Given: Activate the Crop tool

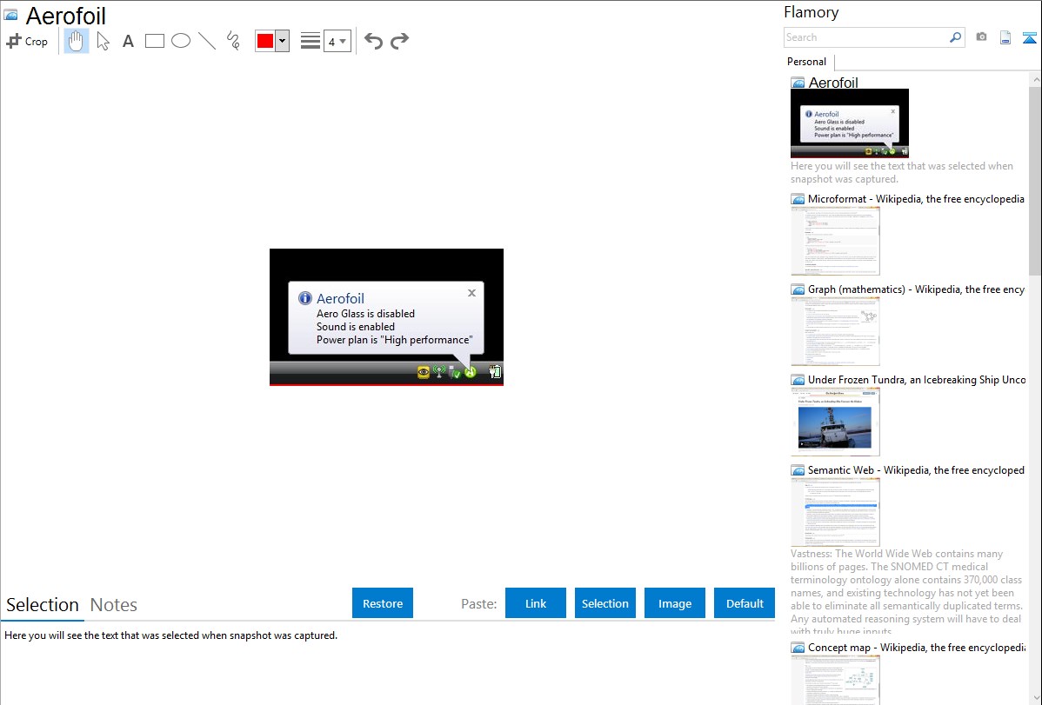Looking at the screenshot, I should point(27,41).
